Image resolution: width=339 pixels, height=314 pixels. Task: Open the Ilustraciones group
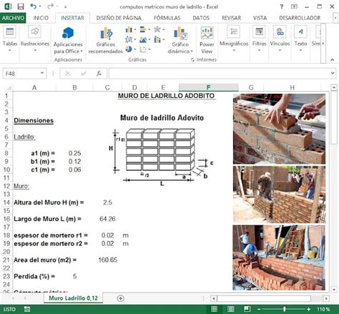[35, 39]
